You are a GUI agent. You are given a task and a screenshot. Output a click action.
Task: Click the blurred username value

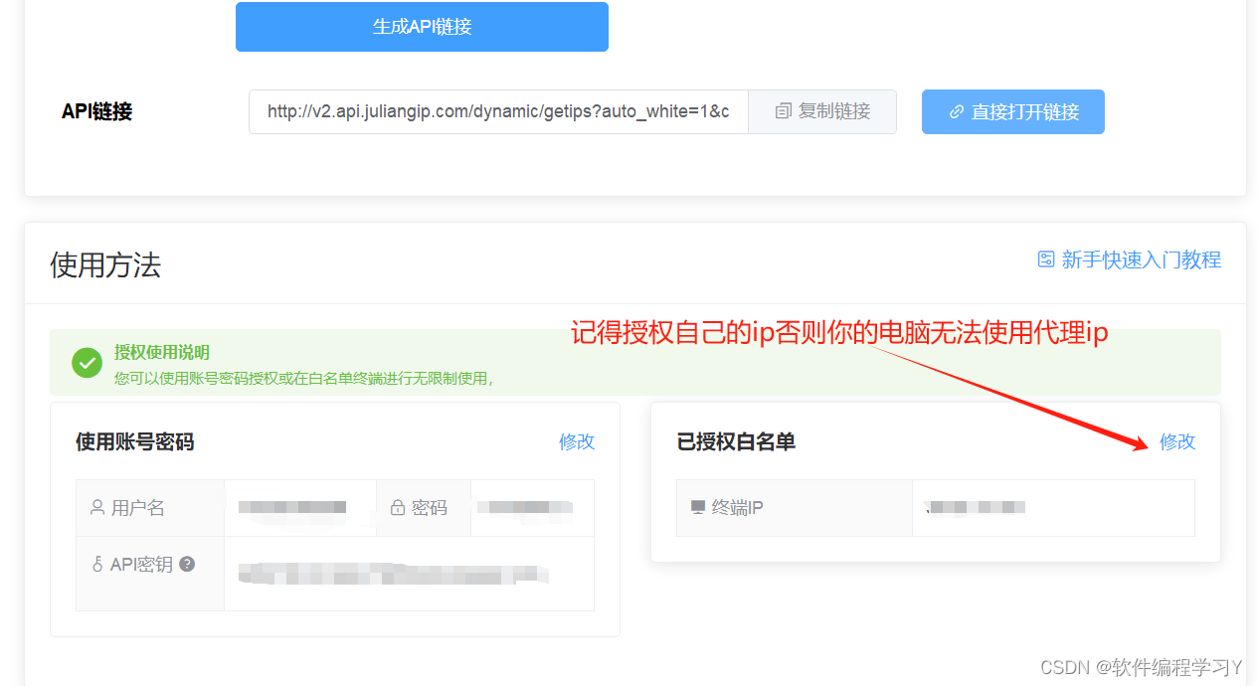click(292, 508)
